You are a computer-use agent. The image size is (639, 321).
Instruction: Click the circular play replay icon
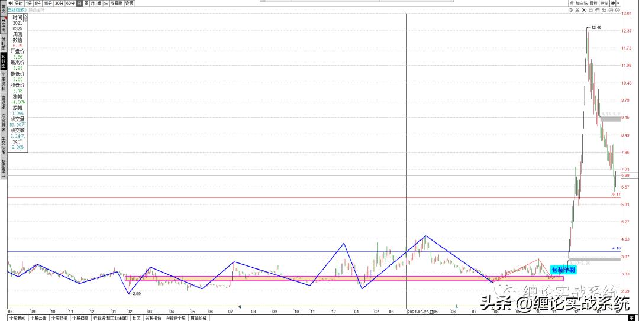pos(584,10)
